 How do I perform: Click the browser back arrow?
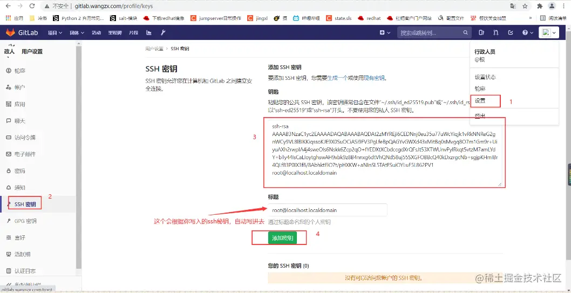point(9,6)
